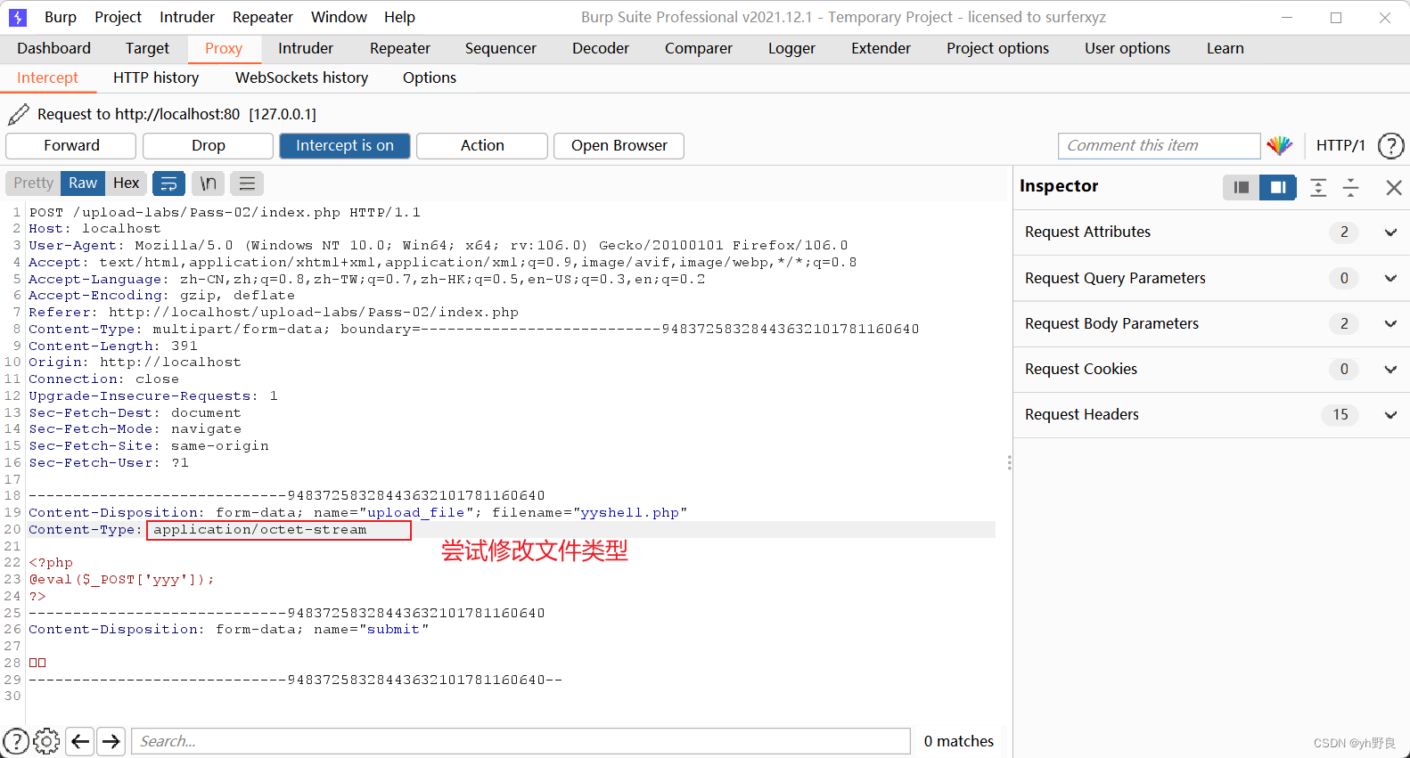Switch to the Decoder tab
This screenshot has height=758, width=1410.
coord(601,49)
